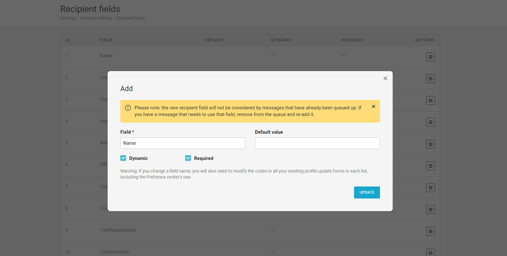
Task: Open actions menu for Name row
Action: point(430,57)
